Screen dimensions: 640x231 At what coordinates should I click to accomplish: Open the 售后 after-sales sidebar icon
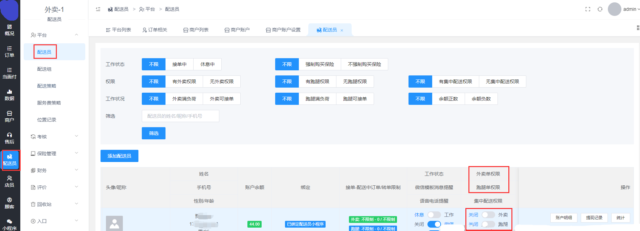click(x=9, y=138)
